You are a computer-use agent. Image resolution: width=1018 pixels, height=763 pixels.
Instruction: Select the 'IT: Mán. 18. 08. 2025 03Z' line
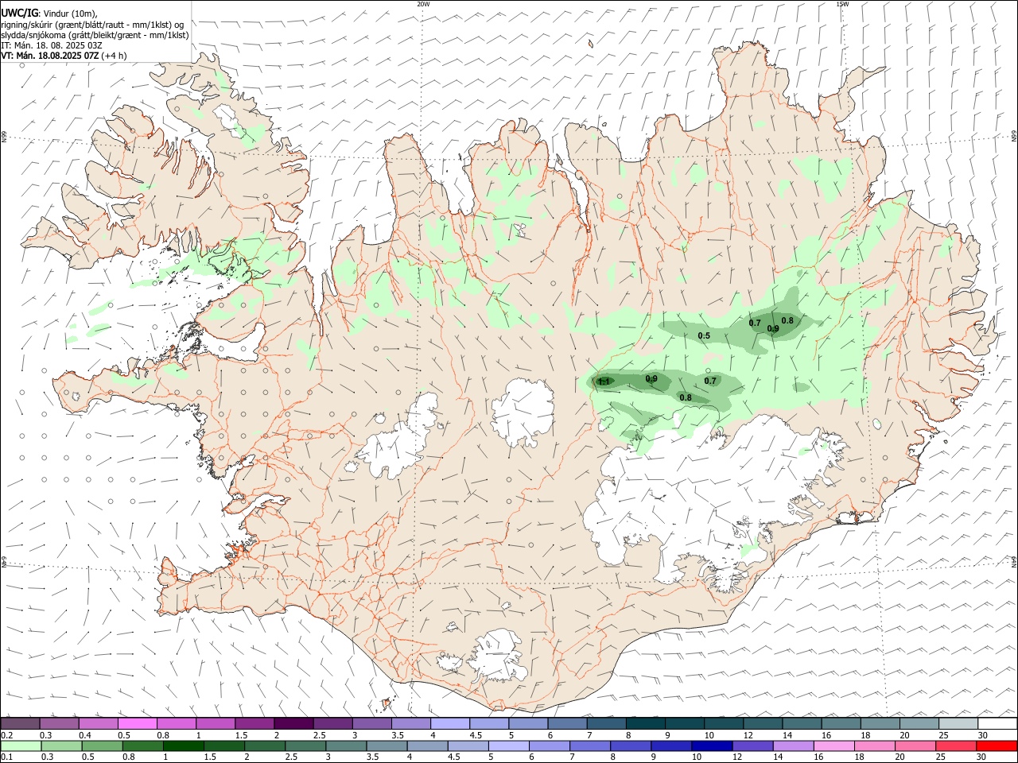pyautogui.click(x=52, y=45)
